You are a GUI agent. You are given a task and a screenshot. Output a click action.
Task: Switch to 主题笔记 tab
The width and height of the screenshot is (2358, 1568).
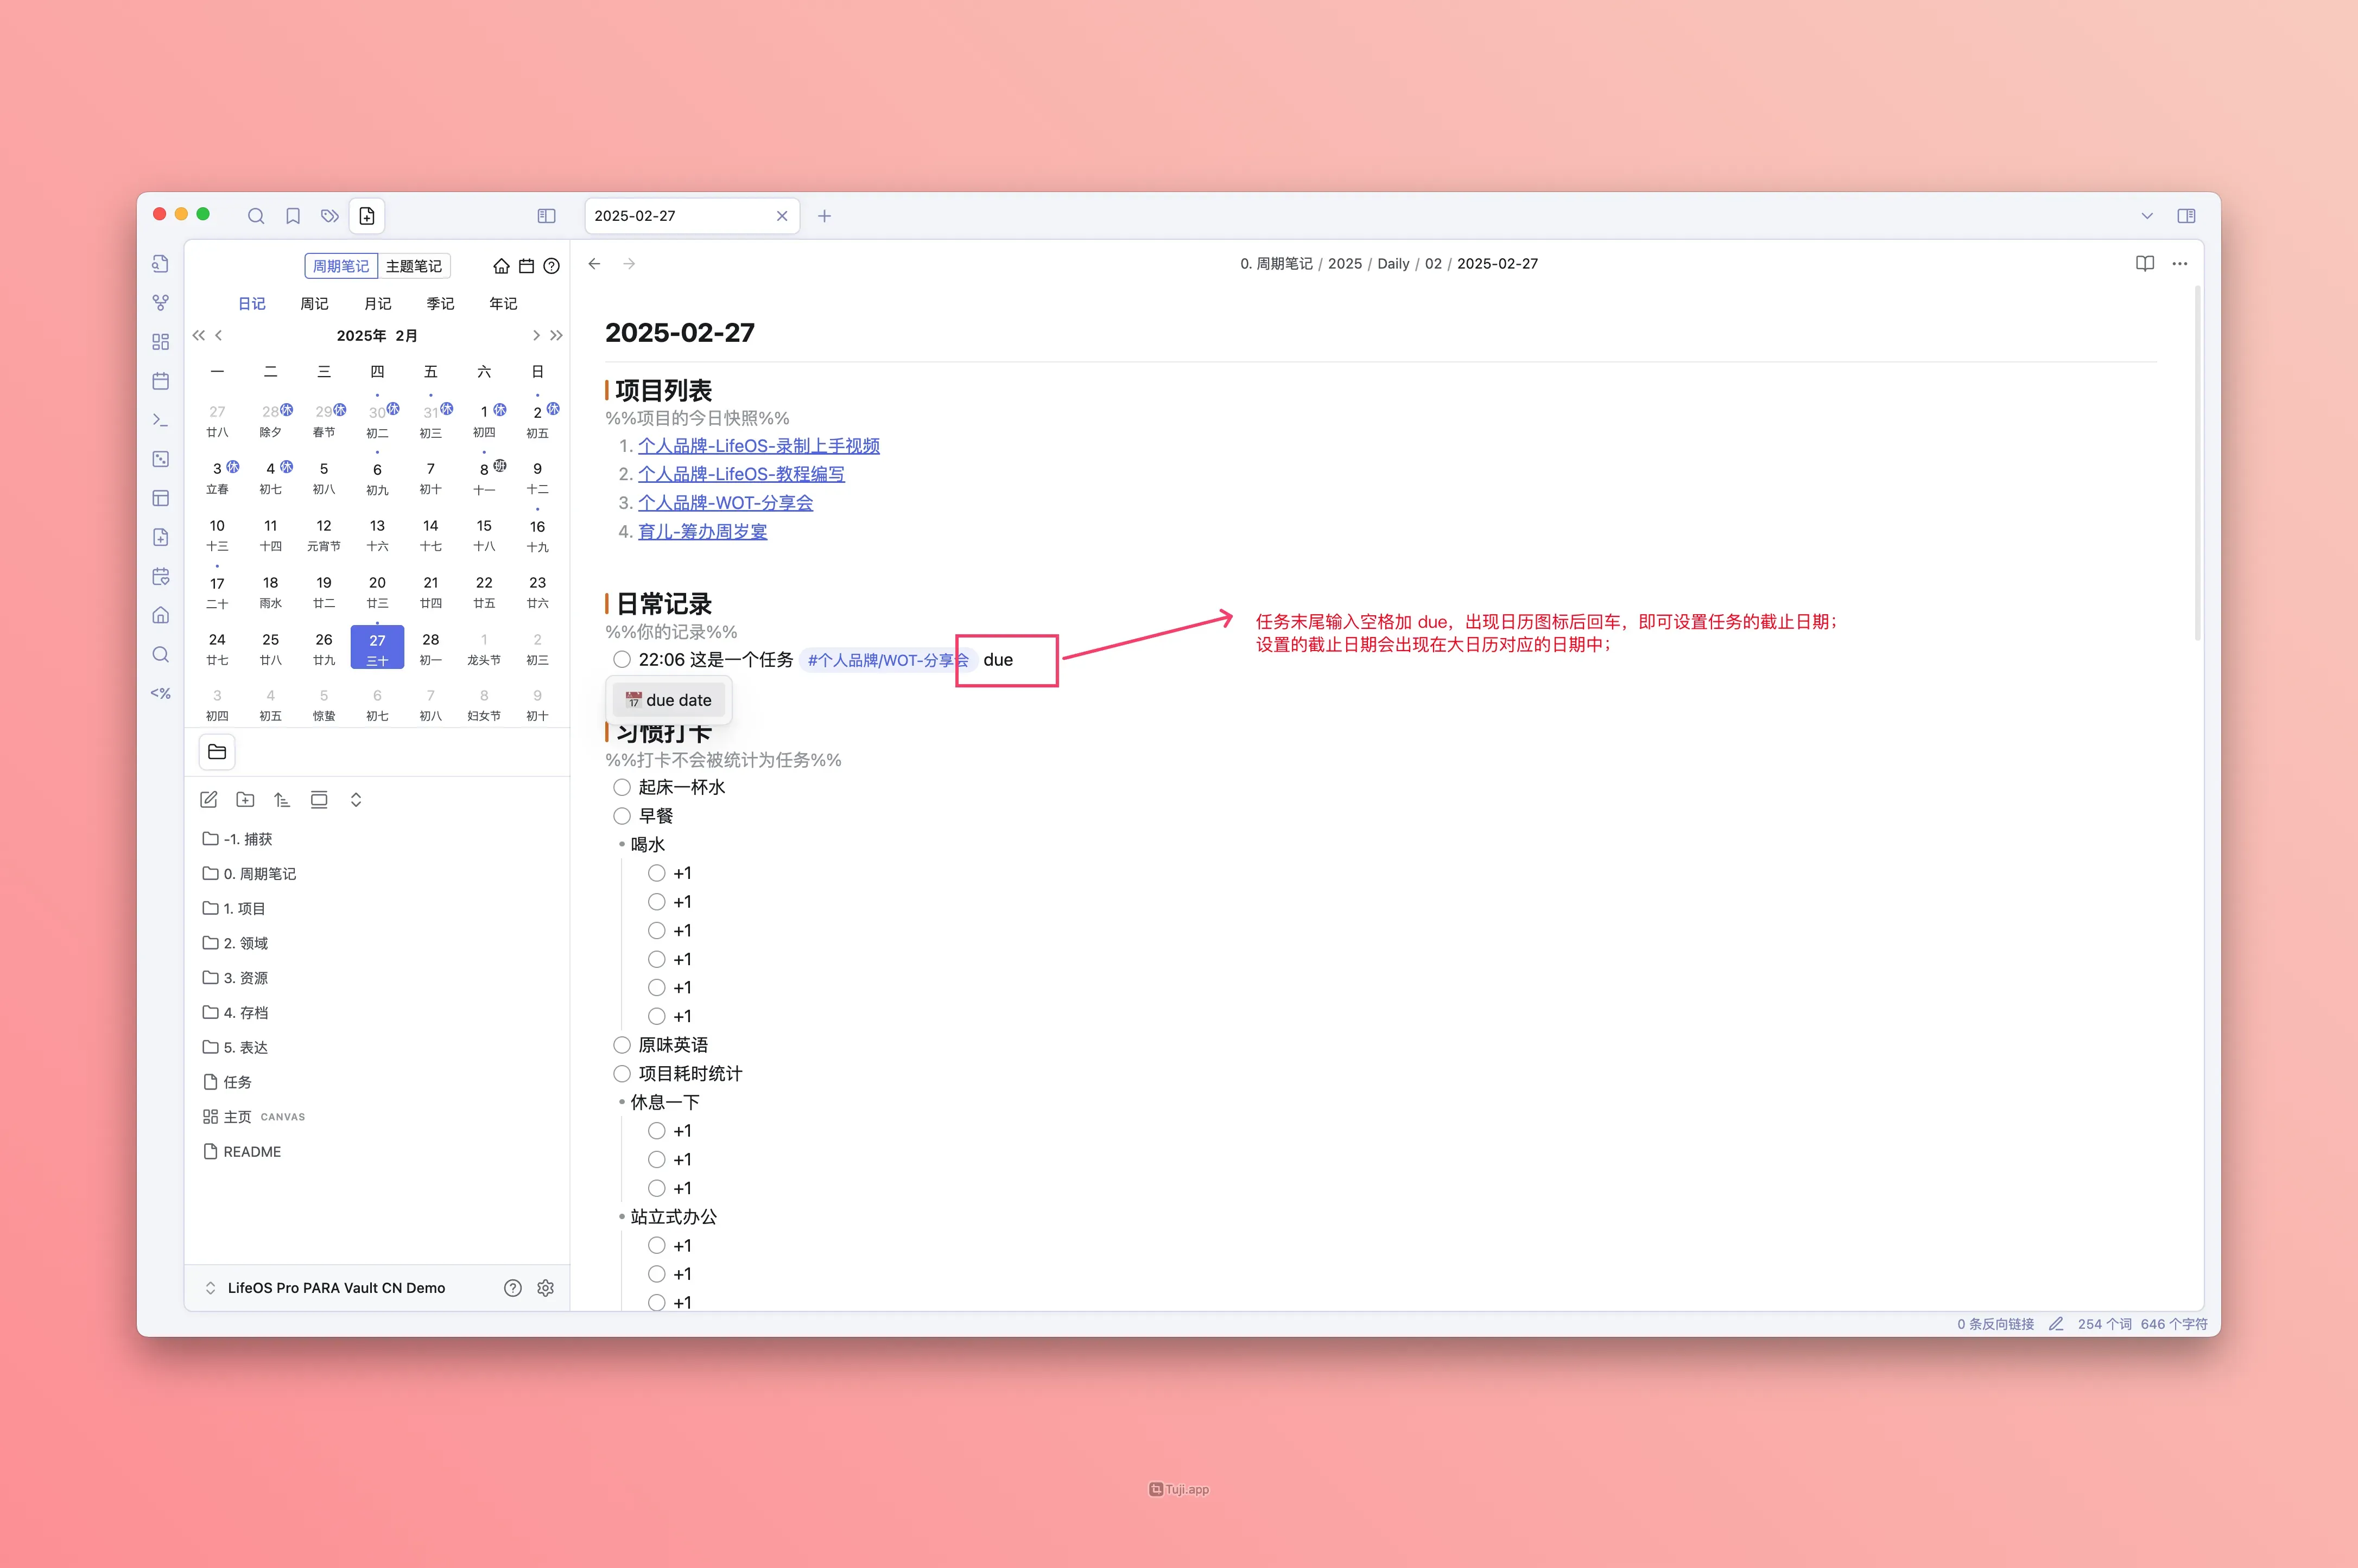click(413, 266)
